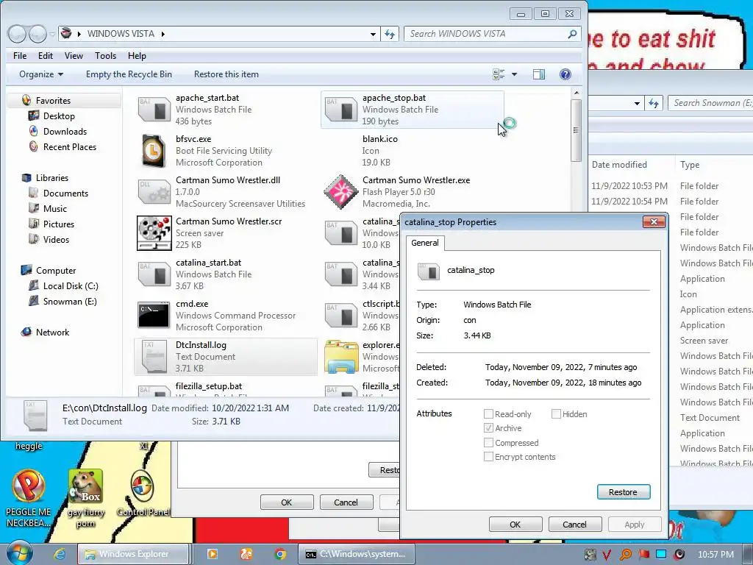Go back with the Back arrow
Image resolution: width=753 pixels, height=565 pixels.
pos(17,34)
